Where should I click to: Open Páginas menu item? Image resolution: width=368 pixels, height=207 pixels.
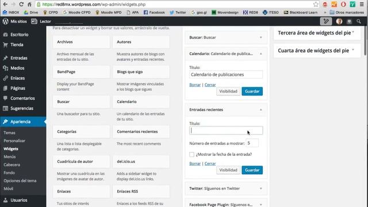[x=18, y=88]
